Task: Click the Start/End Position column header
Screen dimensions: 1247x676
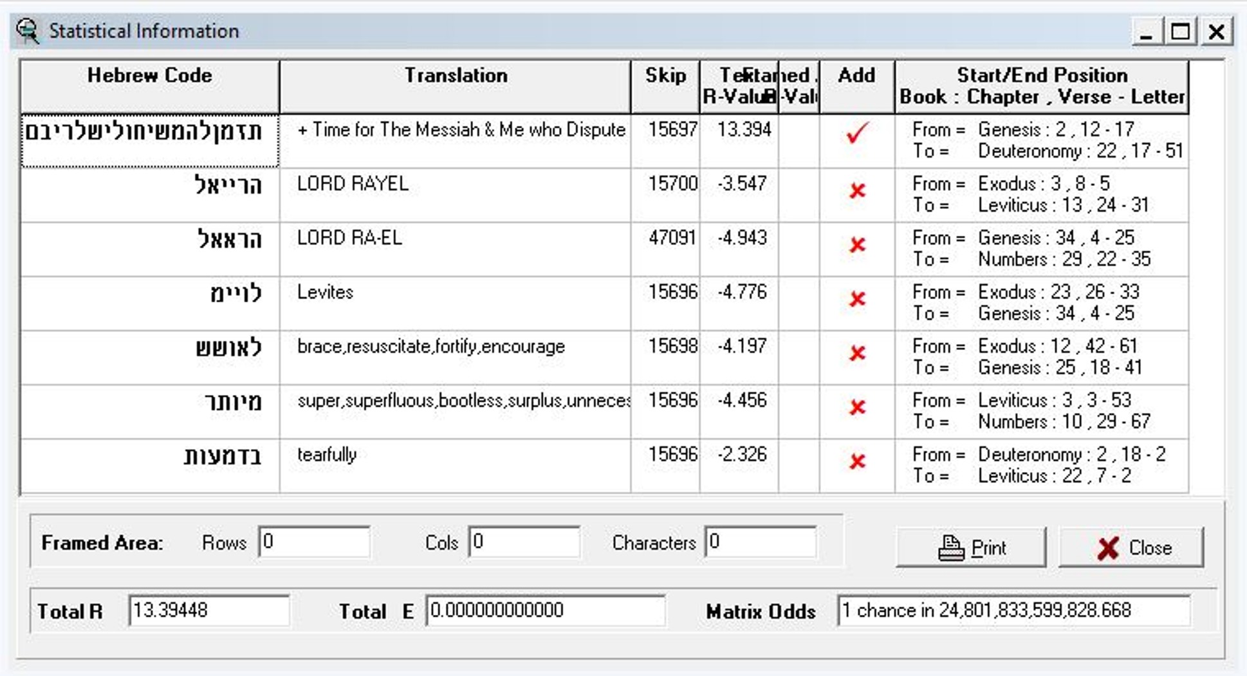Action: pyautogui.click(x=1042, y=86)
